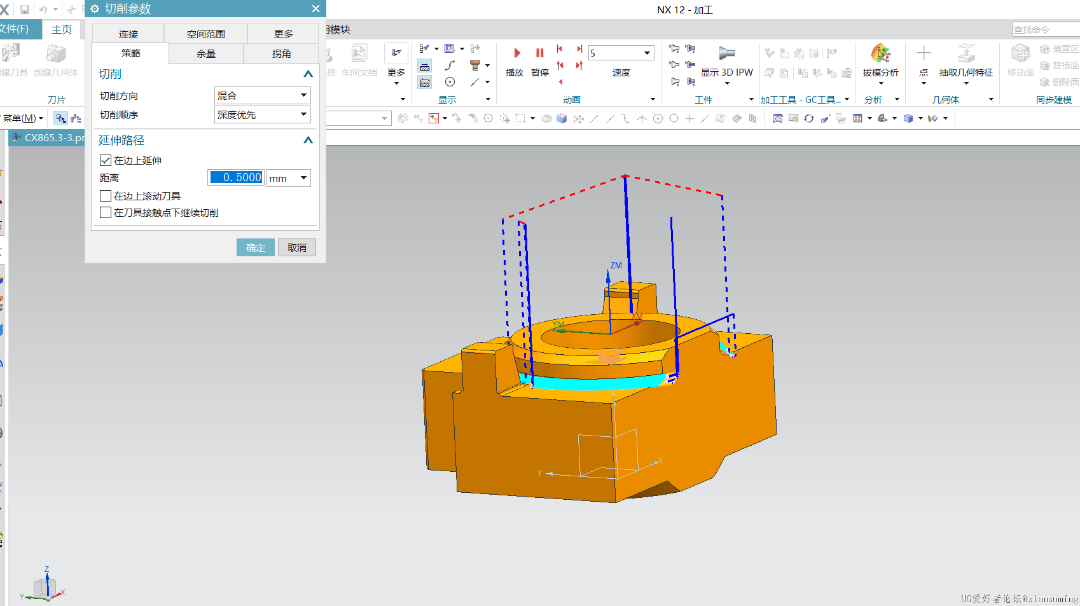Viewport: 1080px width, 606px height.
Task: Switch to the 更多 tab in dialog
Action: point(283,34)
